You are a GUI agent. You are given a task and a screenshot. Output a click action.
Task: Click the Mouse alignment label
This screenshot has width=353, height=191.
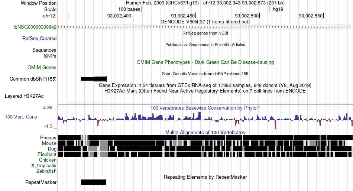(x=49, y=143)
